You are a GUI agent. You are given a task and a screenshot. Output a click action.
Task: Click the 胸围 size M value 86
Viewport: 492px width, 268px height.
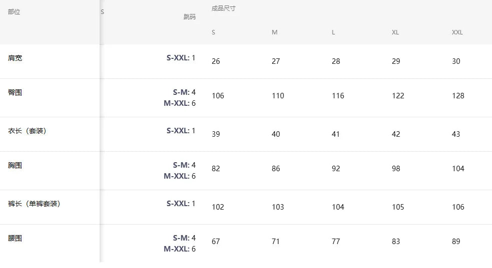coord(276,169)
